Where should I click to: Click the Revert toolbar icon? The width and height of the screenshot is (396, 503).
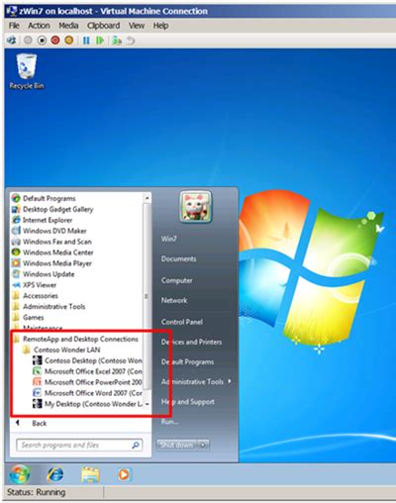tap(131, 41)
